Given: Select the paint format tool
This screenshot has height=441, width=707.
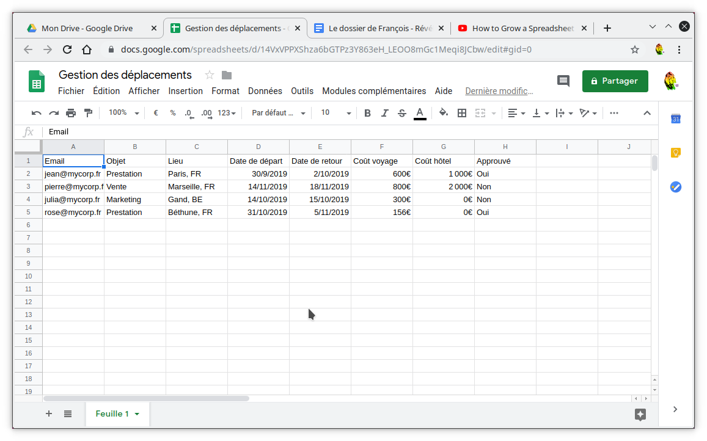Looking at the screenshot, I should (x=87, y=112).
